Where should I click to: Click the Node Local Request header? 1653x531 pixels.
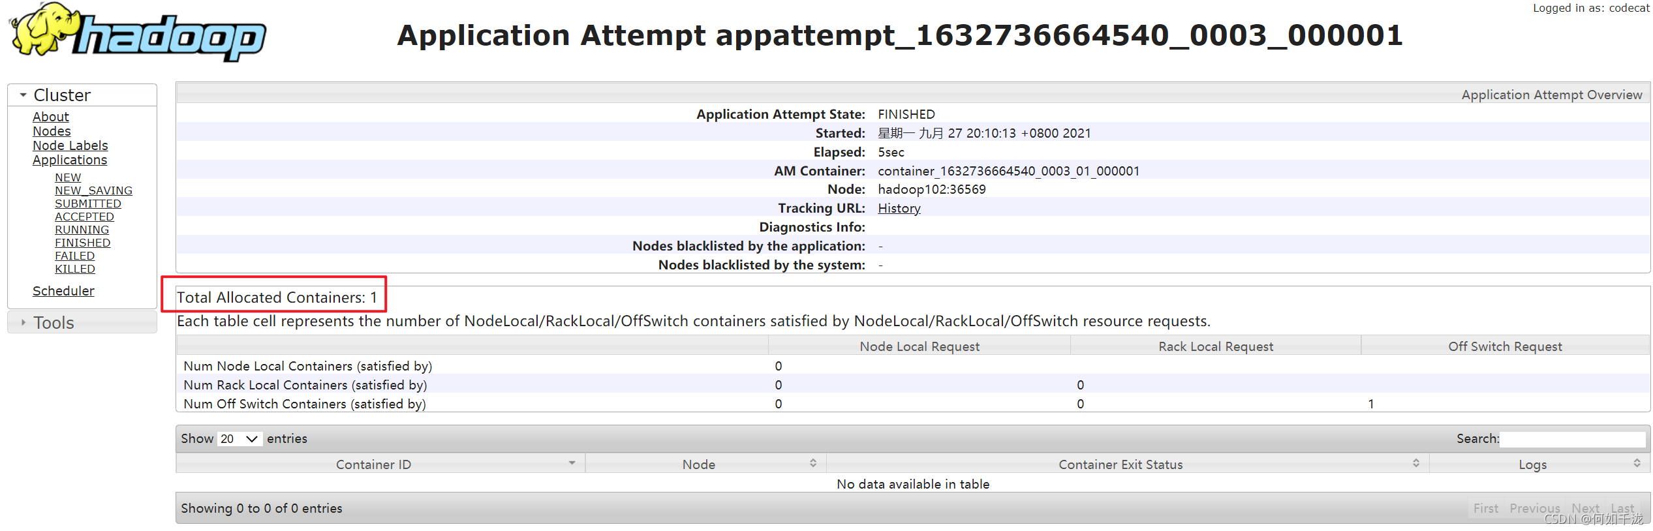click(919, 346)
